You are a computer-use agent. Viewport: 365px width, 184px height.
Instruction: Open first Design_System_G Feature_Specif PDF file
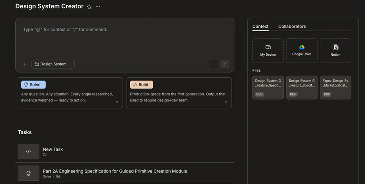pos(268,88)
